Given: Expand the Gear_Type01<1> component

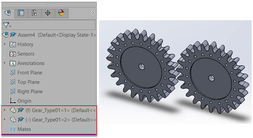Looking at the screenshot, I should 5,110.
